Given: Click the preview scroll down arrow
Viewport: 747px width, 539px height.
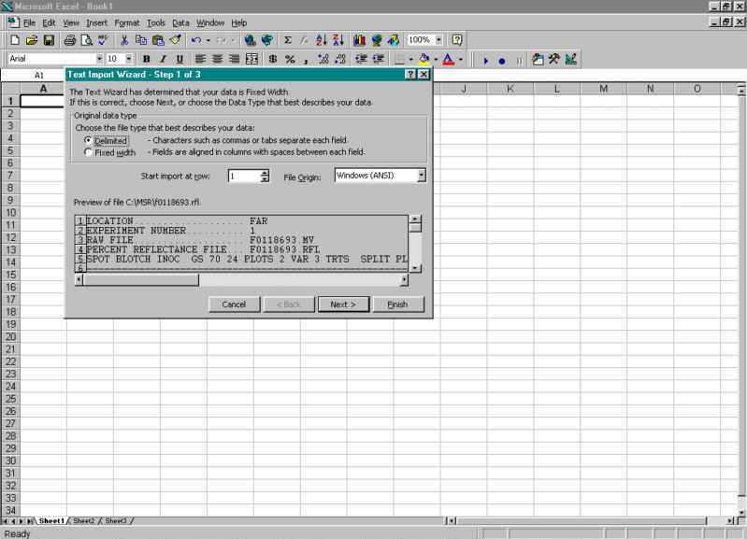Looking at the screenshot, I should 415,268.
